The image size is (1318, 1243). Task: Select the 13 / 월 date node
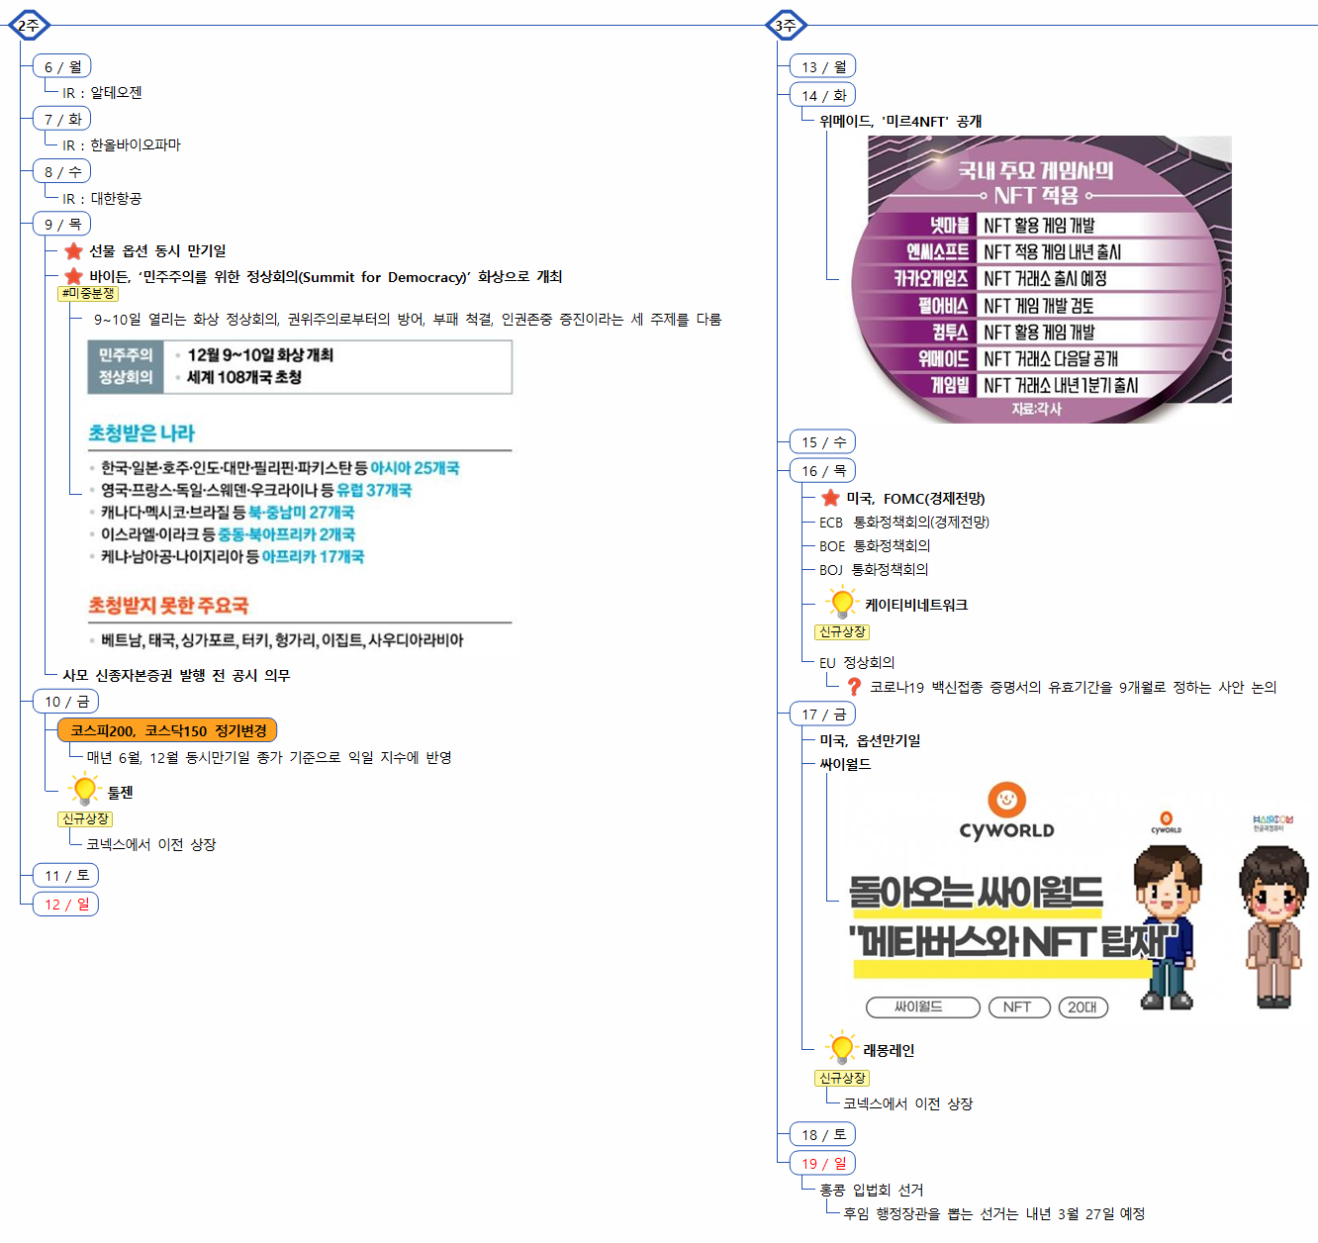pos(823,66)
